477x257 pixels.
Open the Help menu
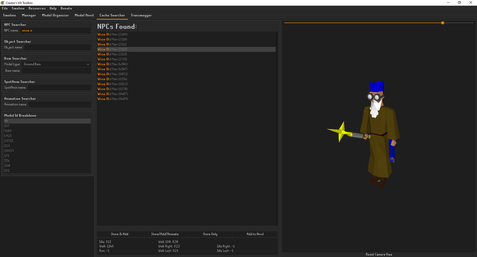point(53,8)
